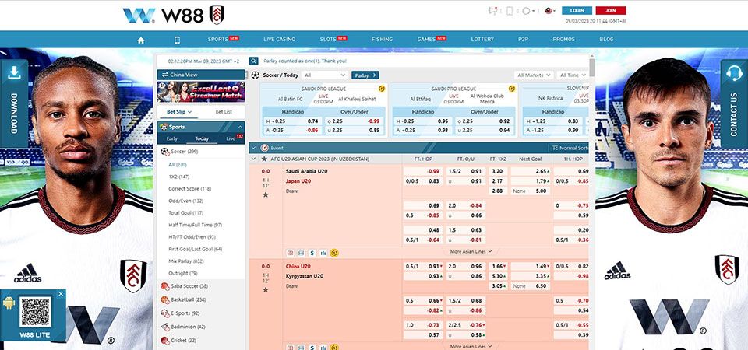This screenshot has height=350, width=748.
Task: Open the All Time dropdown
Action: [x=573, y=75]
